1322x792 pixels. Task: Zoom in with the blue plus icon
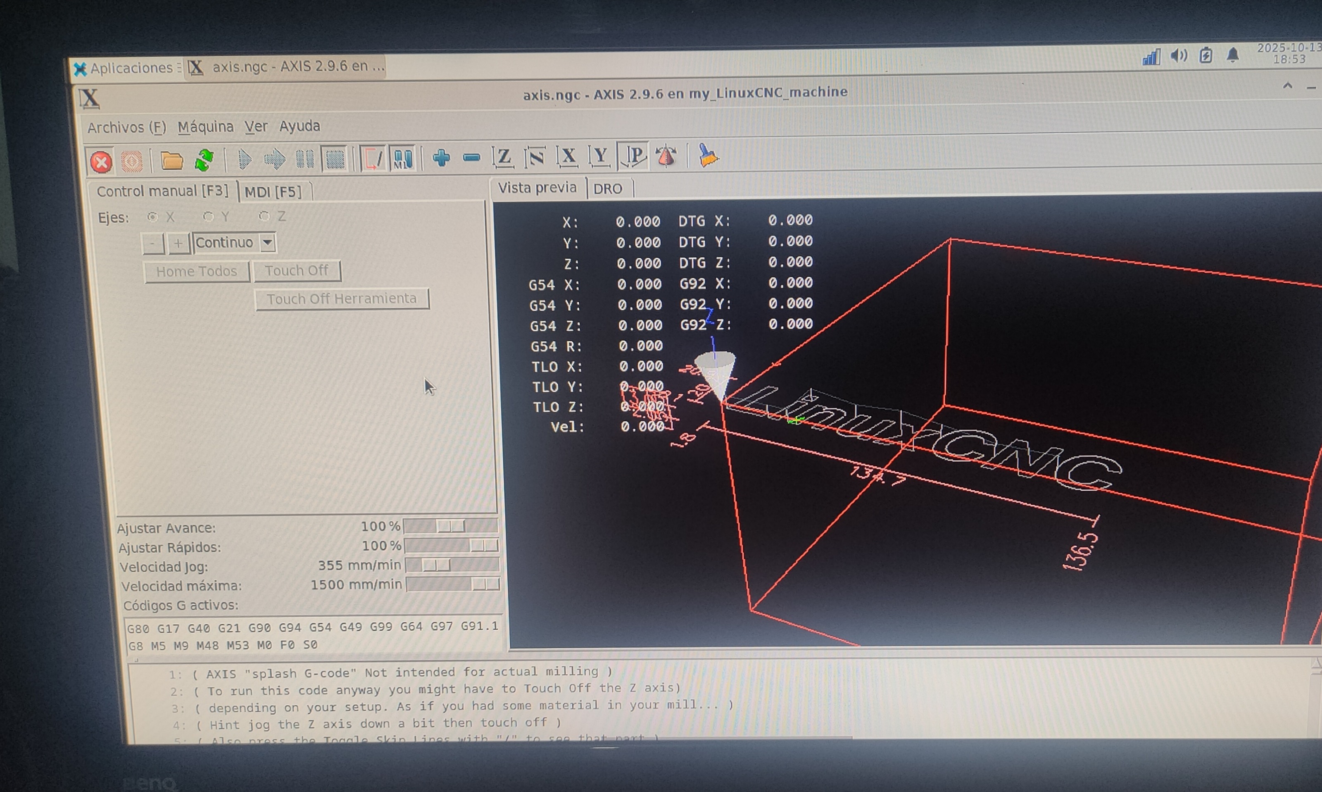pos(441,158)
